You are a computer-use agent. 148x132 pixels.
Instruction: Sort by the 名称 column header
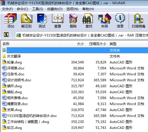[30, 44]
